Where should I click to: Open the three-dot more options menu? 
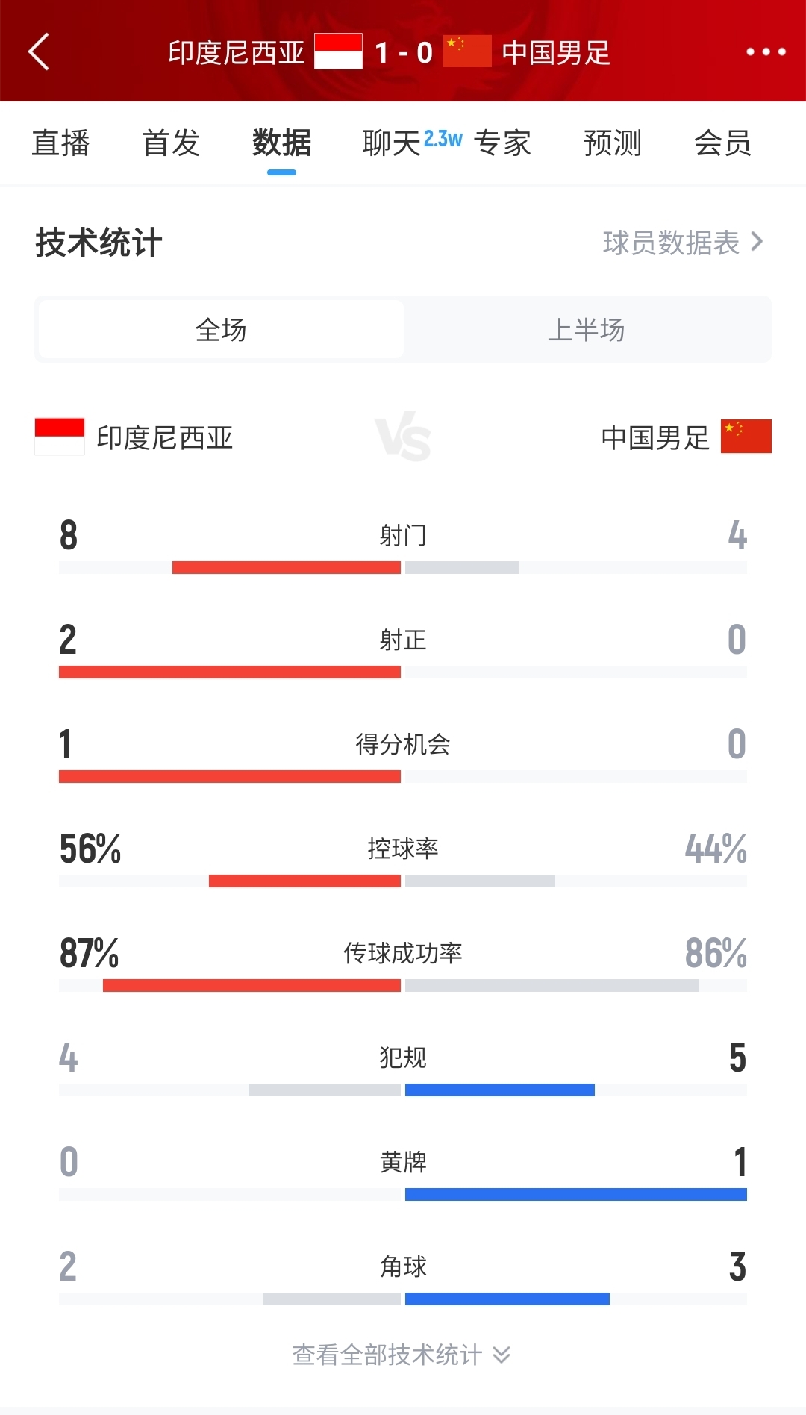[x=766, y=51]
